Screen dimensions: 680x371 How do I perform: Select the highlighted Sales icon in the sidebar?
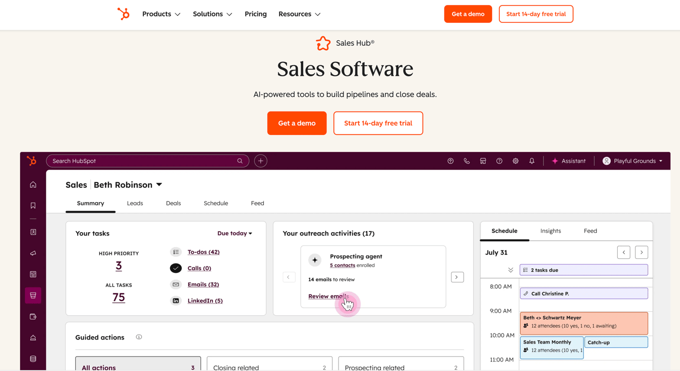(33, 295)
